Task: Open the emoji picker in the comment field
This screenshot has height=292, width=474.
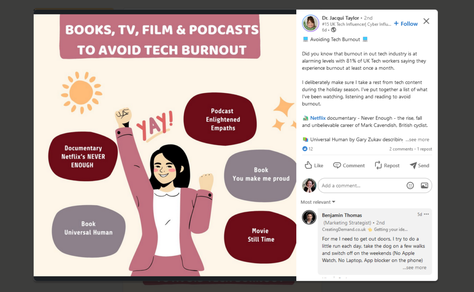Action: click(x=410, y=185)
